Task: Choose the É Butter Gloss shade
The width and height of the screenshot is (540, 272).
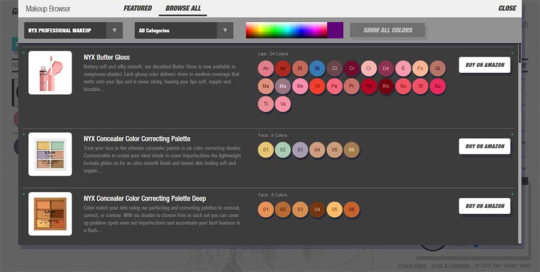Action: (403, 68)
